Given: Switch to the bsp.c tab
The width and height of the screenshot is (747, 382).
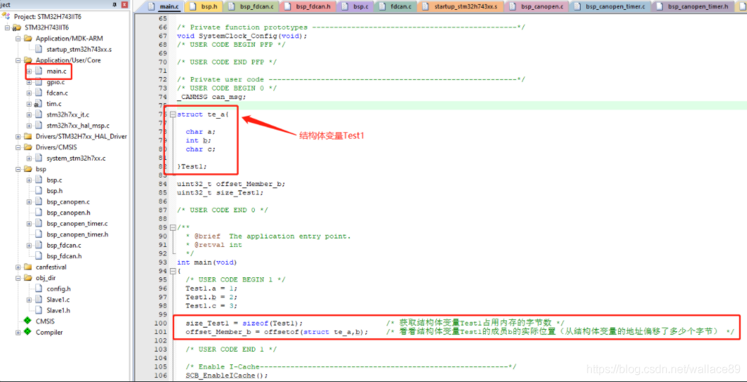Looking at the screenshot, I should pos(356,6).
